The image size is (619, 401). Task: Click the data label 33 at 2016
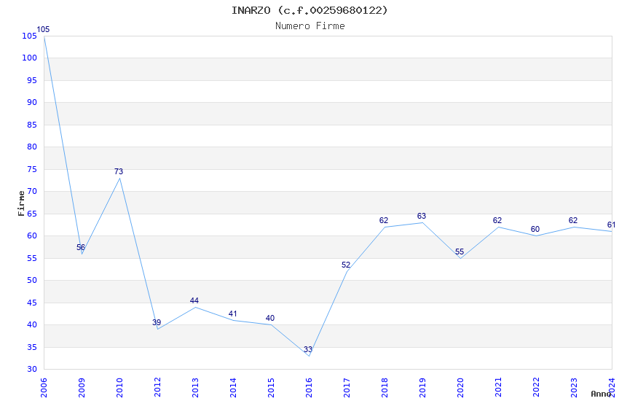point(308,349)
